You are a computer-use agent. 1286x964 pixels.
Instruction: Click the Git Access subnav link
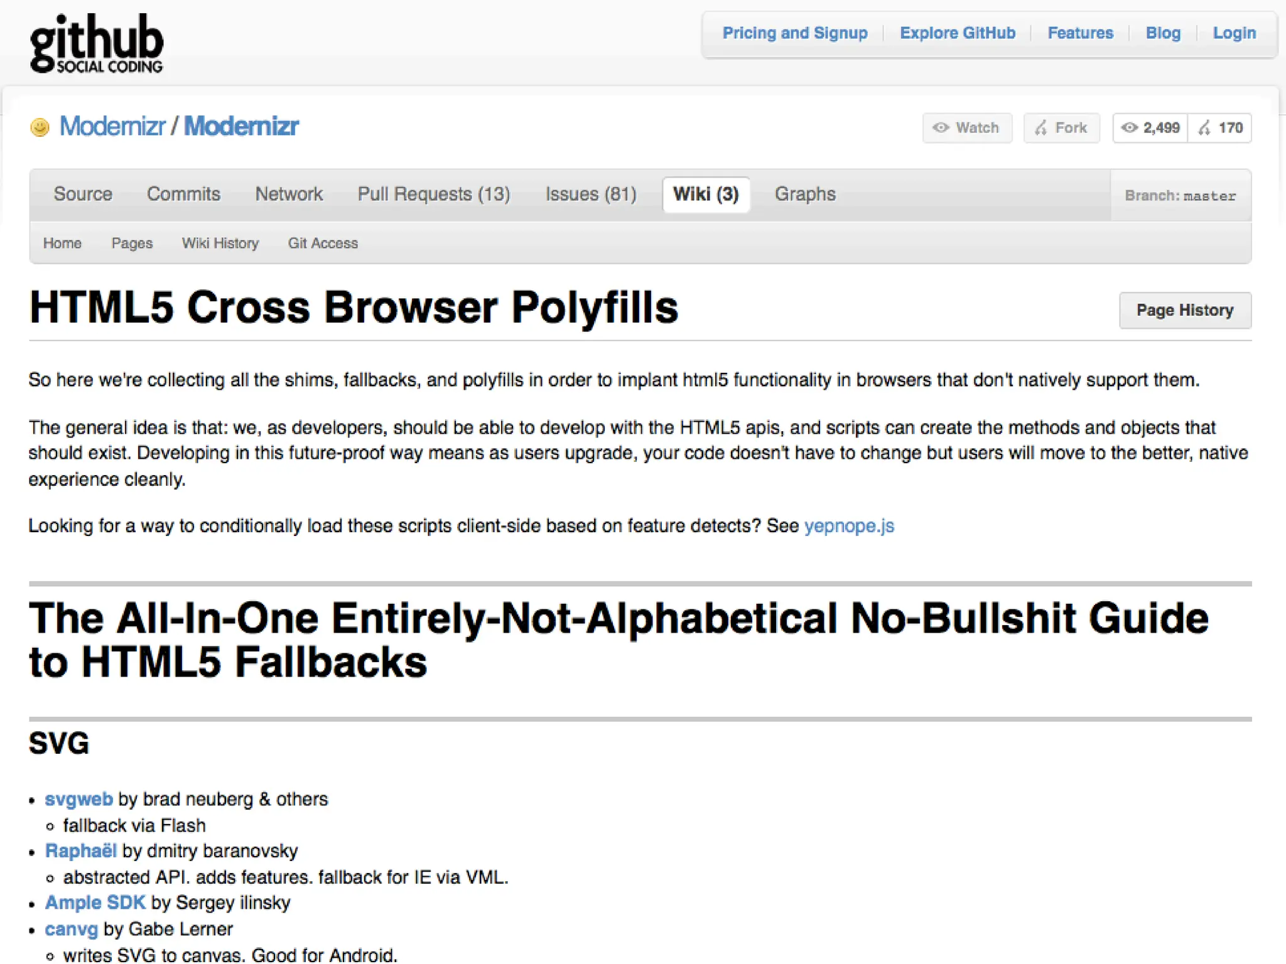click(x=323, y=243)
